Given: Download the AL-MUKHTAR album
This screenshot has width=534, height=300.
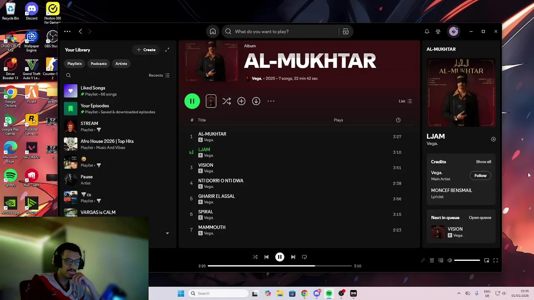Looking at the screenshot, I should point(256,101).
